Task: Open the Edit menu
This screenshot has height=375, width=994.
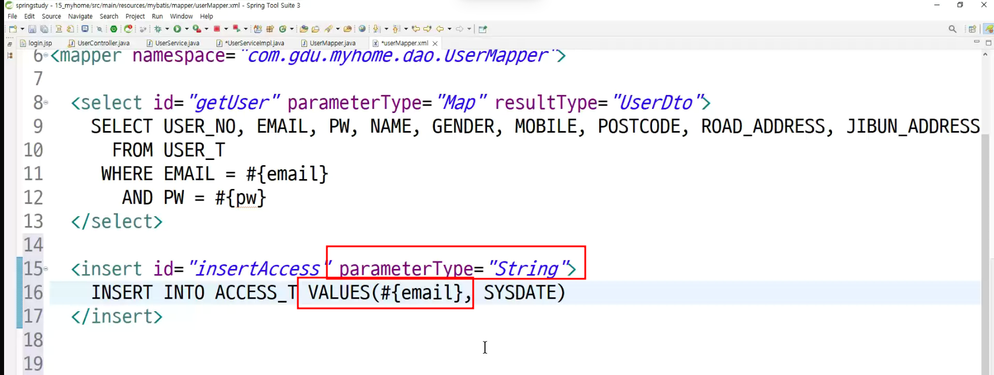Action: pyautogui.click(x=30, y=16)
